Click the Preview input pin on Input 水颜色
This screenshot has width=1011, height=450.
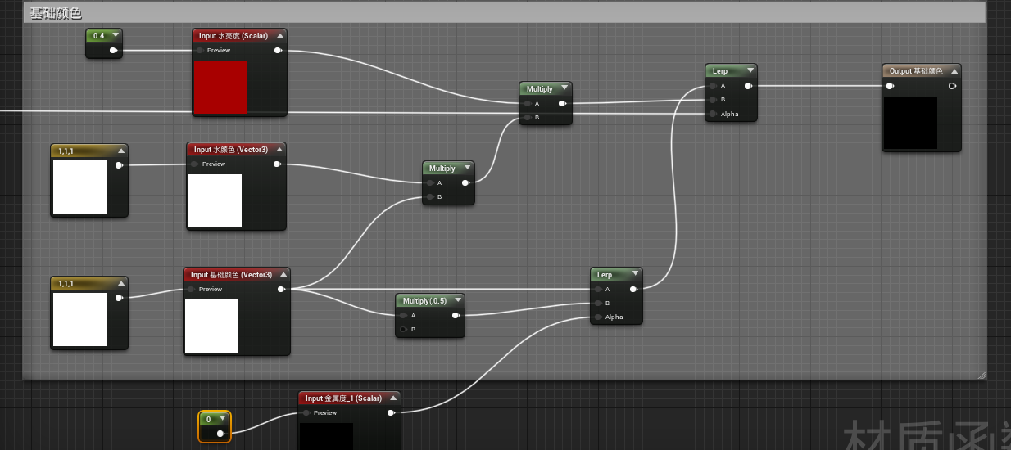click(194, 164)
